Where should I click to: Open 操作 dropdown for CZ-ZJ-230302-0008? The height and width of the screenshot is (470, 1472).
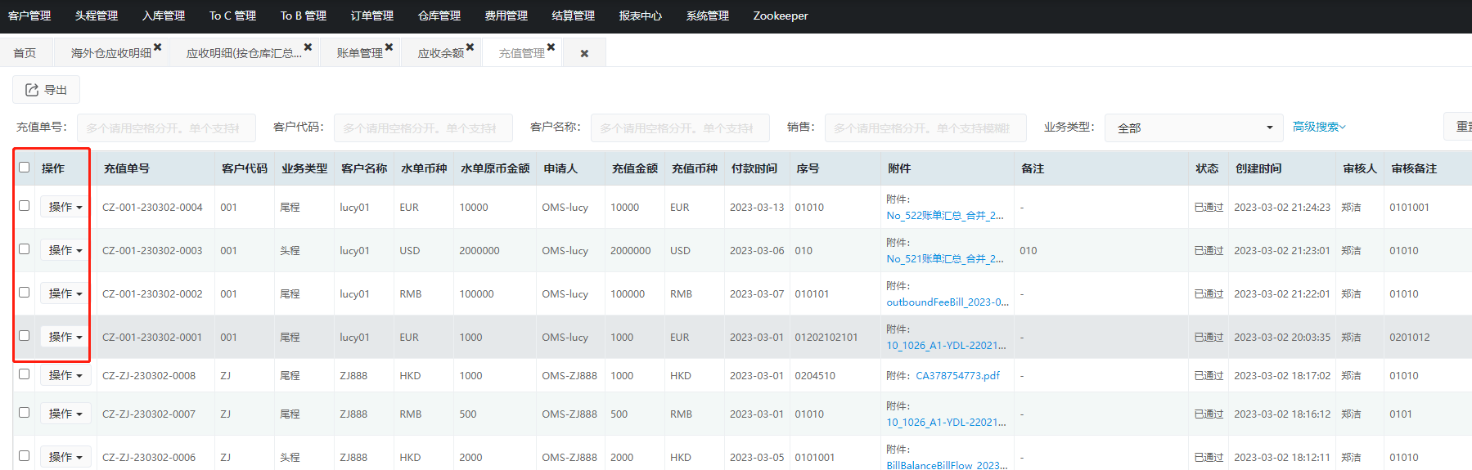pyautogui.click(x=65, y=375)
